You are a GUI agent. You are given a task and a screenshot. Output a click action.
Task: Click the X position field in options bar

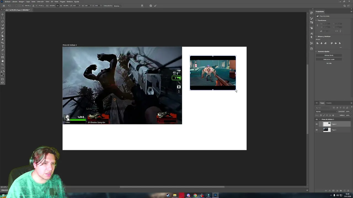tap(27, 6)
